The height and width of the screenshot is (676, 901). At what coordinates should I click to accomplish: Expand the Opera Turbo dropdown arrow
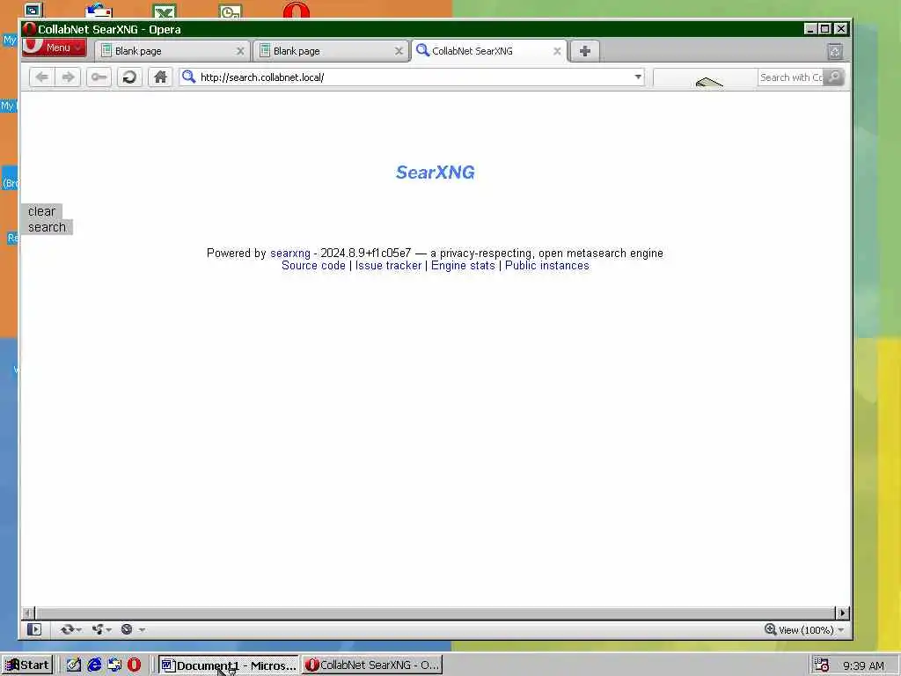142,630
